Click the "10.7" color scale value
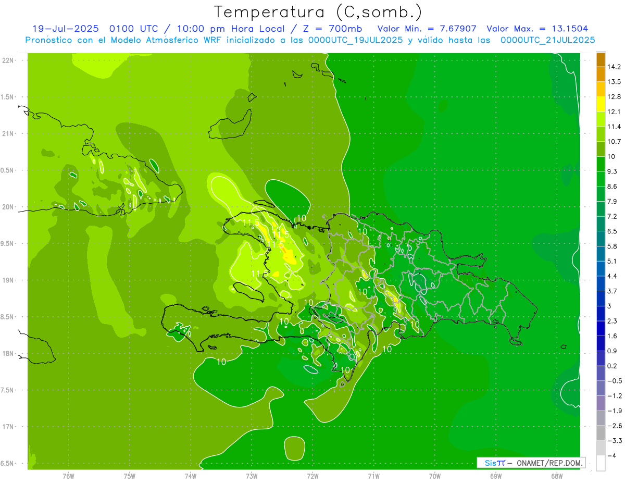This screenshot has width=625, height=483. pos(614,142)
